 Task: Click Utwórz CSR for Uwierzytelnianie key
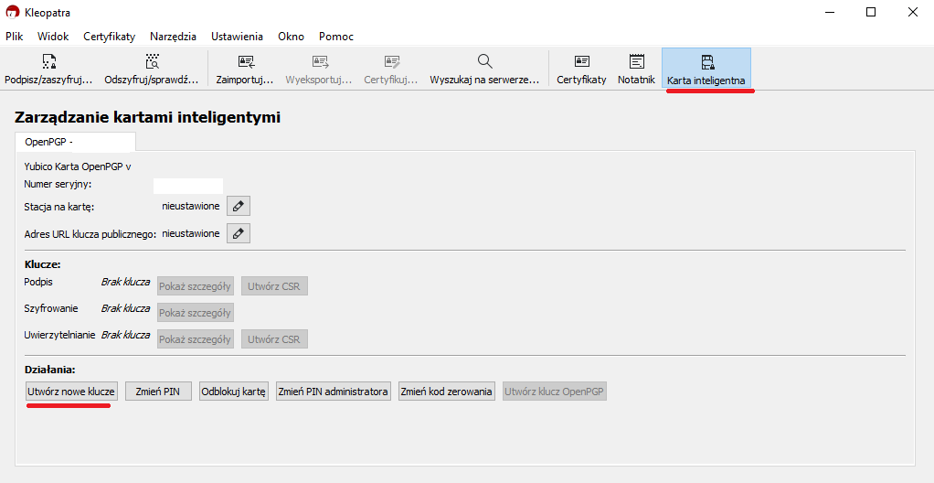(x=274, y=339)
